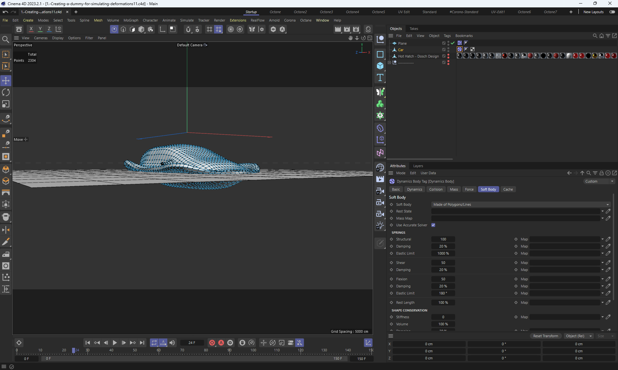Select the Move tool in left toolbar
Image resolution: width=618 pixels, height=370 pixels.
click(x=6, y=81)
